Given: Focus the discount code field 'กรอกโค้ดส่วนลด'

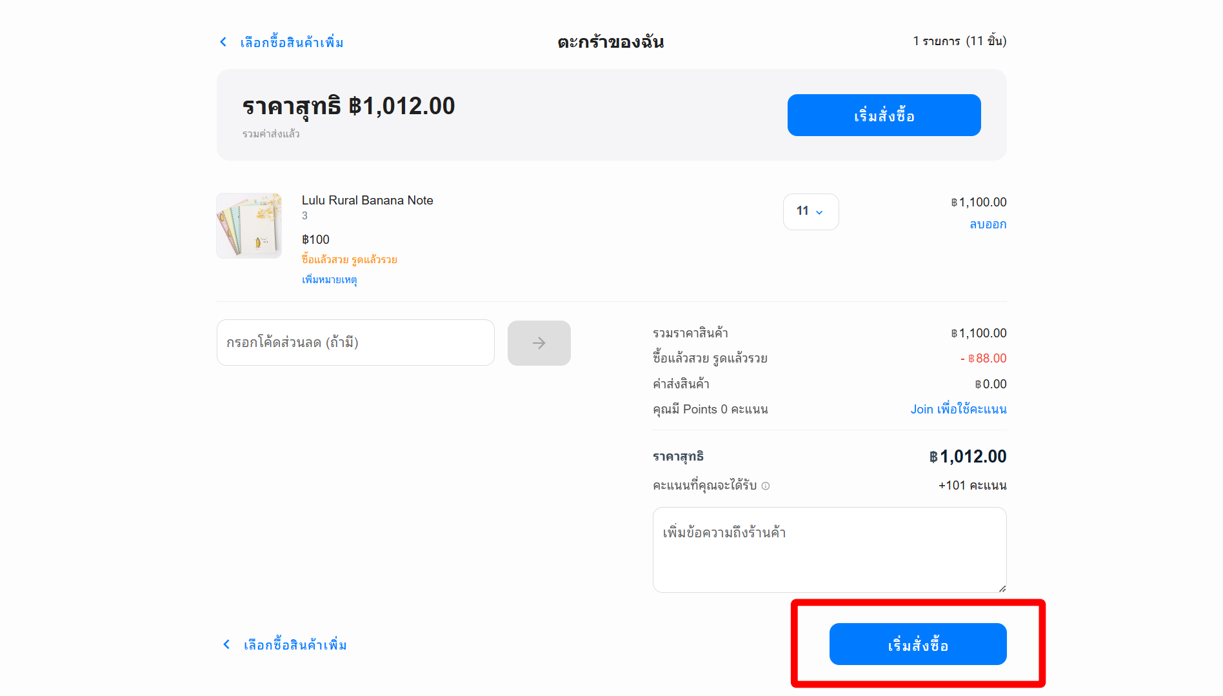Looking at the screenshot, I should [355, 343].
